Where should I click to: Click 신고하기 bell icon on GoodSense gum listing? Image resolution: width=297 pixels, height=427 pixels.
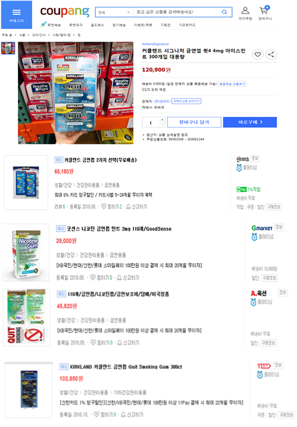[x=119, y=278]
